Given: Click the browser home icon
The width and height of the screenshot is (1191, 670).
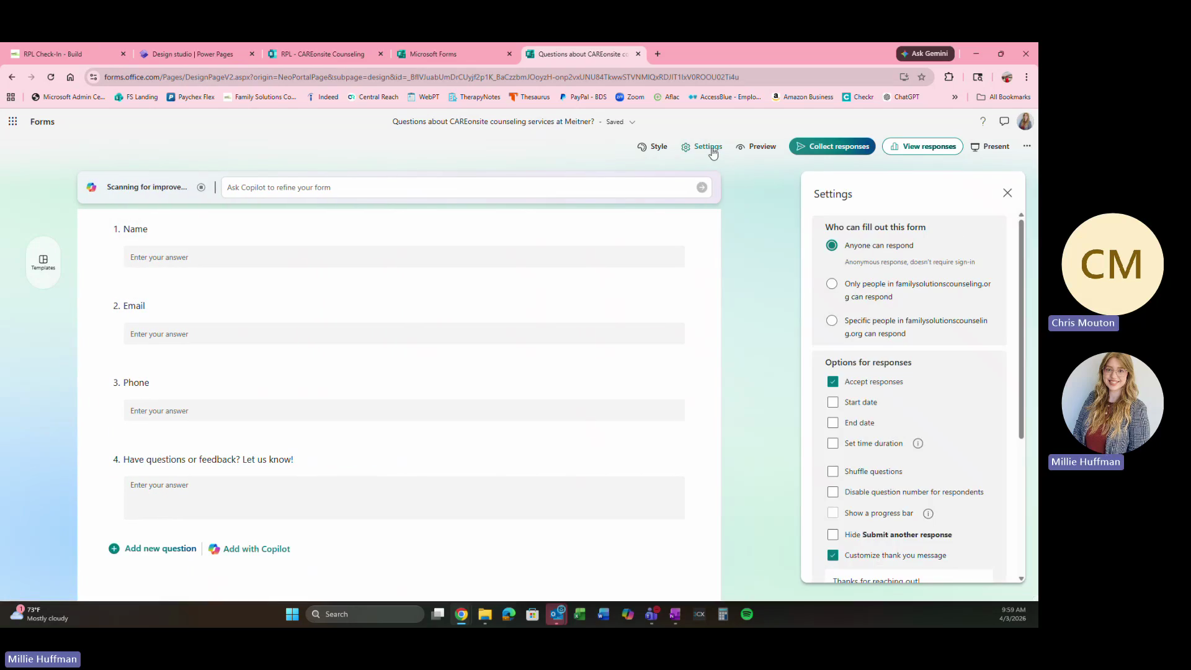Looking at the screenshot, I should pyautogui.click(x=70, y=77).
